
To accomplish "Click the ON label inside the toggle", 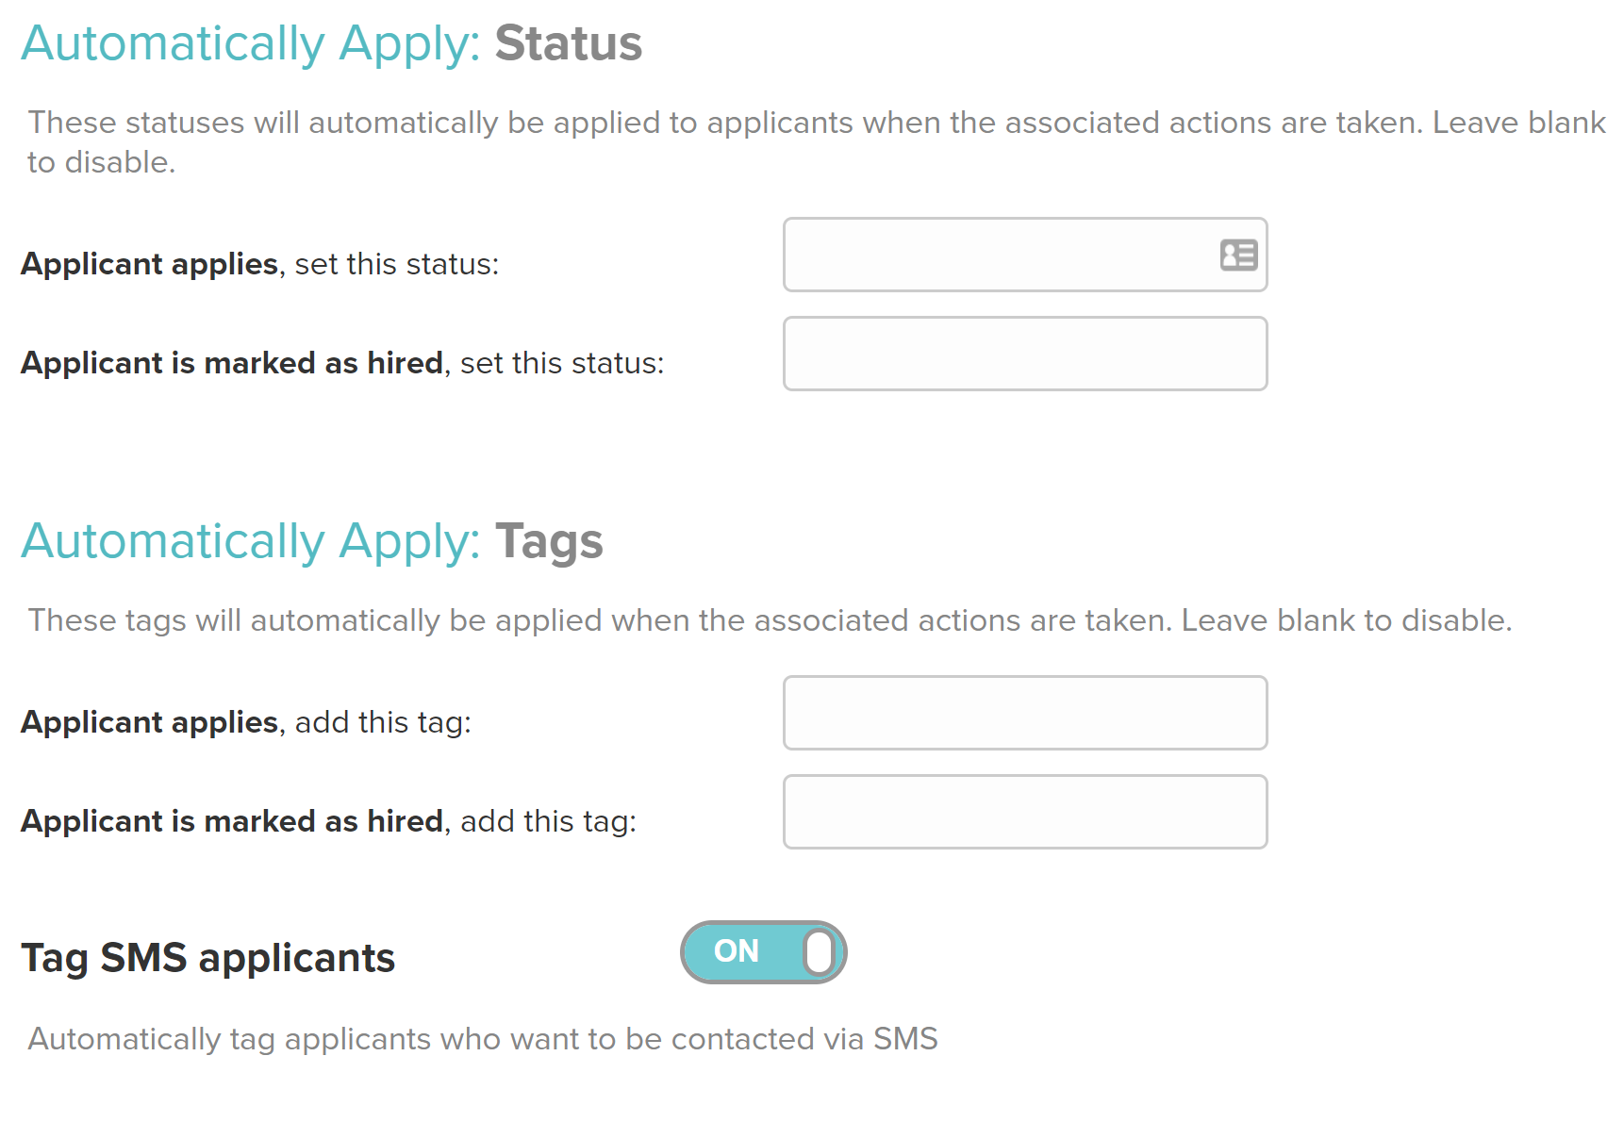I will [x=737, y=951].
